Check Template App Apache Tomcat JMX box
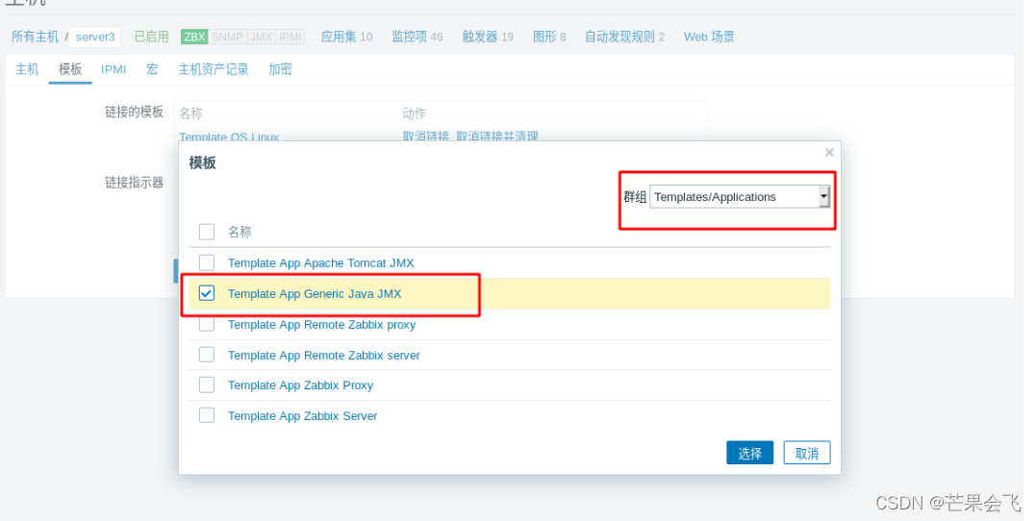Viewport: 1036px width, 521px height. 207,262
